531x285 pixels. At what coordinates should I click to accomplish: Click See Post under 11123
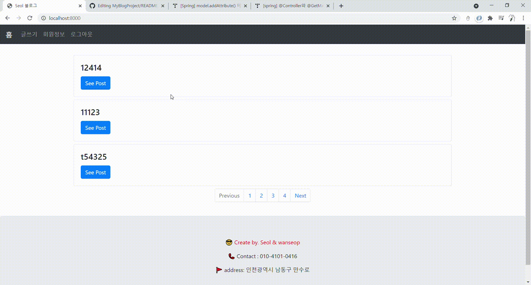(95, 128)
